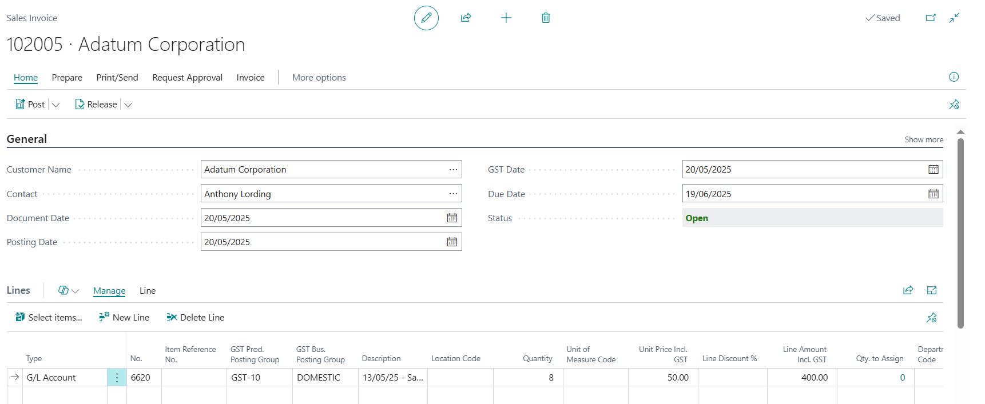This screenshot has height=404, width=985.
Task: Click the Location Code column header
Action: (456, 359)
